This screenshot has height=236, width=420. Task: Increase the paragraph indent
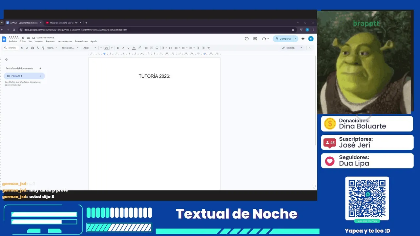203,48
